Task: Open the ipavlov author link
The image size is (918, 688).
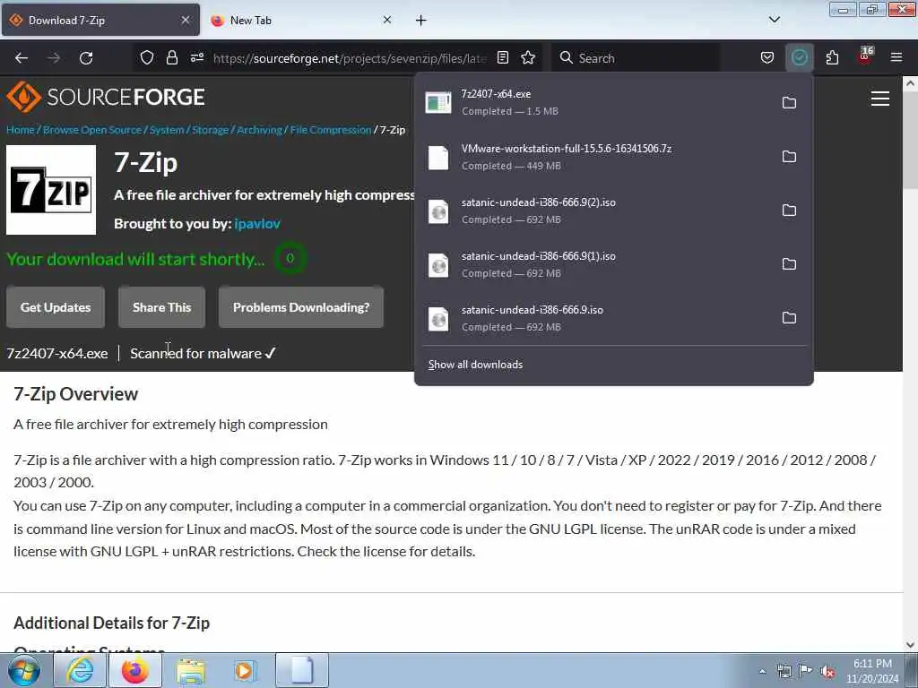Action: pyautogui.click(x=257, y=223)
